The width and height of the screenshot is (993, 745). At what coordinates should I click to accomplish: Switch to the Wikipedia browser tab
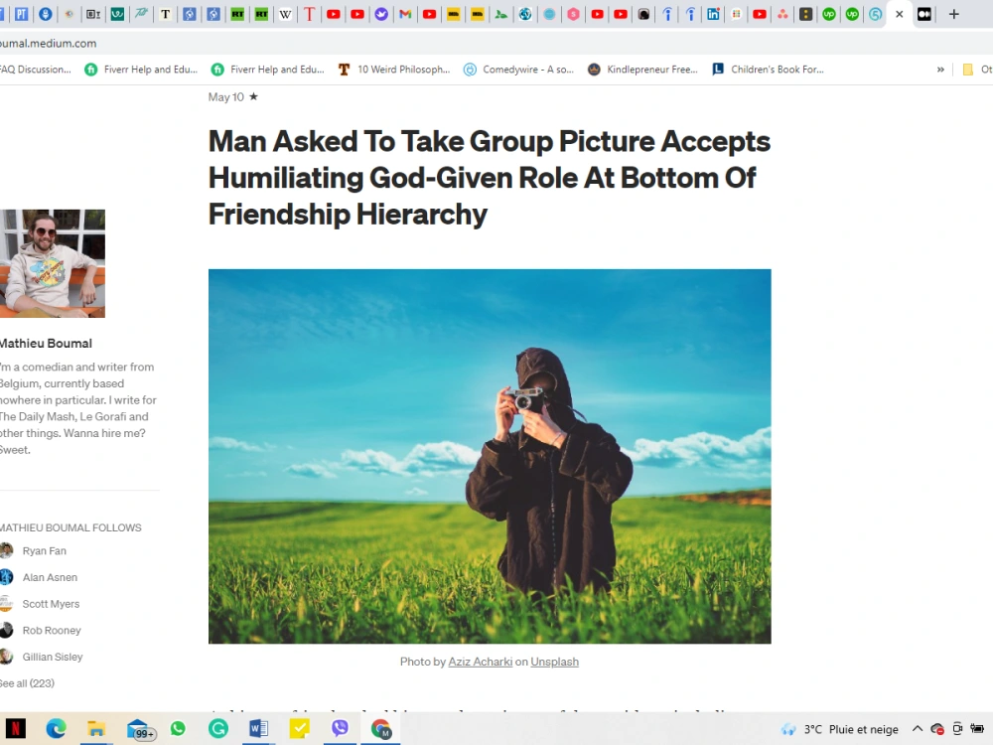click(x=285, y=14)
